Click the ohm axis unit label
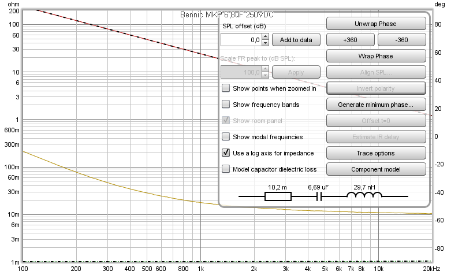This screenshot has height=275, width=462. (x=13, y=4)
